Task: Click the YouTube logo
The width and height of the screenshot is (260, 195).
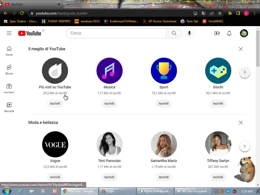Action: click(x=30, y=33)
